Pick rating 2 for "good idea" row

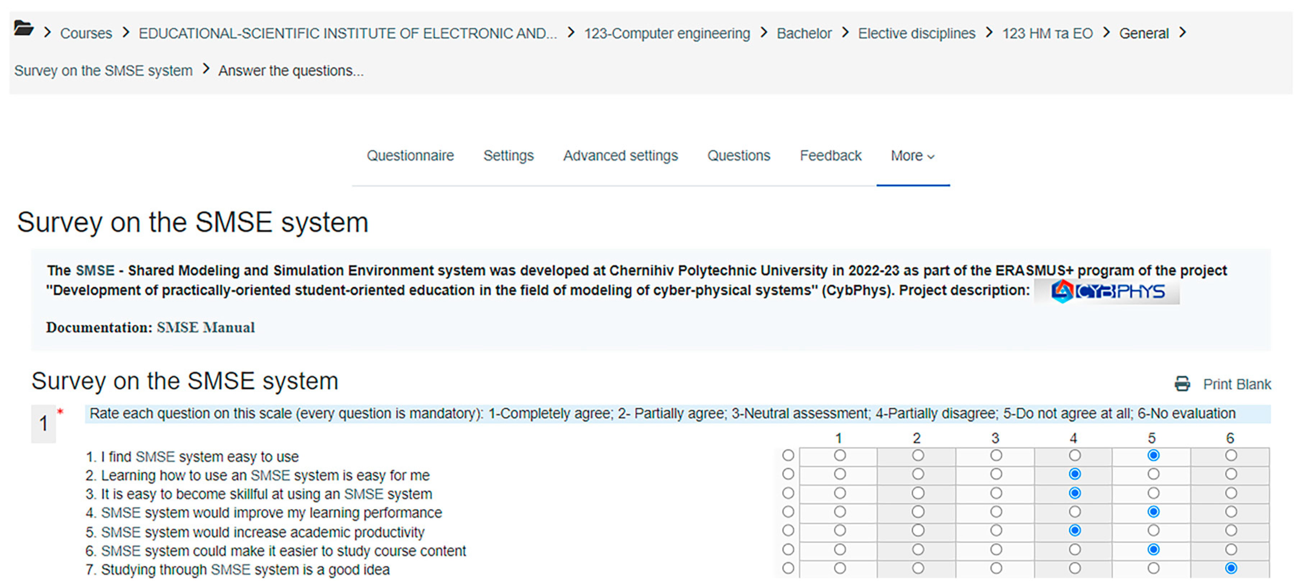pyautogui.click(x=918, y=568)
